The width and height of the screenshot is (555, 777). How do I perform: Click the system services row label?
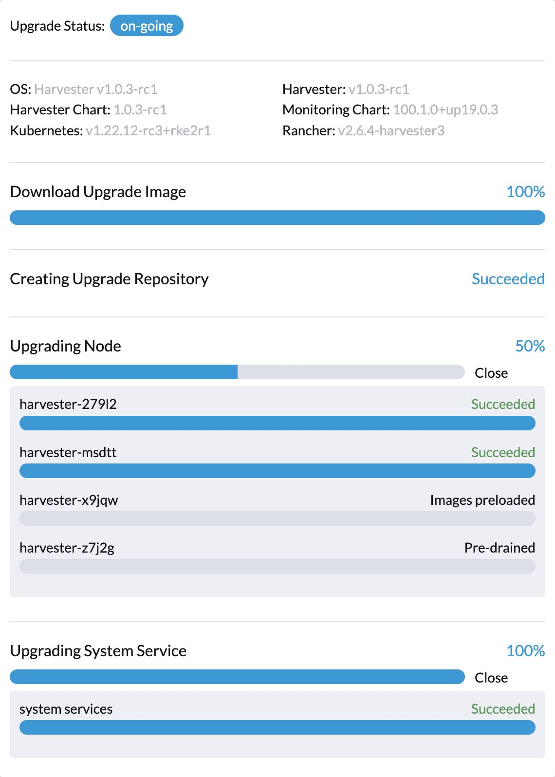click(x=66, y=709)
